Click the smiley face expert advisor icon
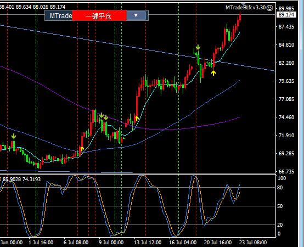Viewport: 304px width, 247px height. tap(269, 8)
